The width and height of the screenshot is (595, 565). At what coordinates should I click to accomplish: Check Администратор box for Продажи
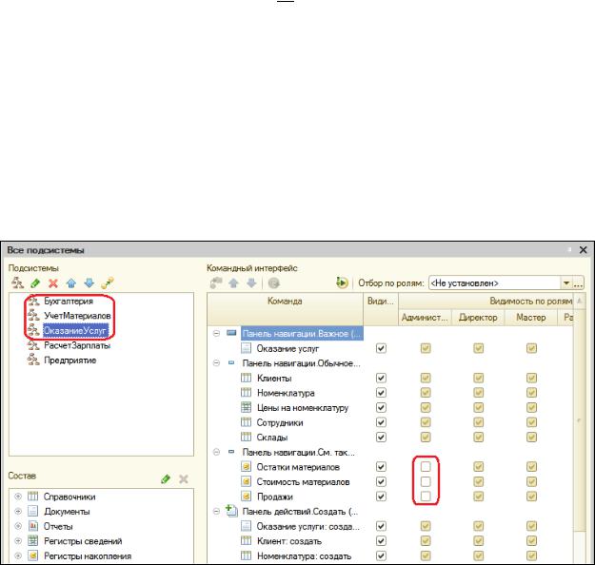[x=426, y=496]
